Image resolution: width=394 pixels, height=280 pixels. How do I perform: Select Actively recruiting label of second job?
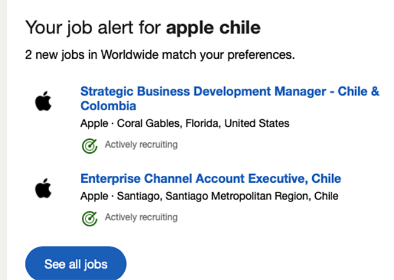click(141, 217)
